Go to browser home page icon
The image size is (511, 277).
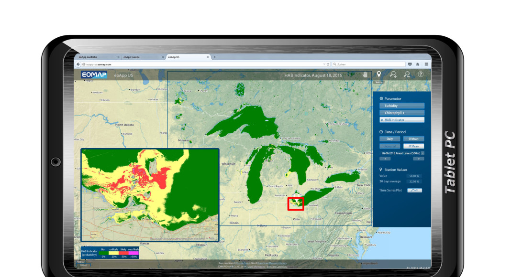coord(418,64)
